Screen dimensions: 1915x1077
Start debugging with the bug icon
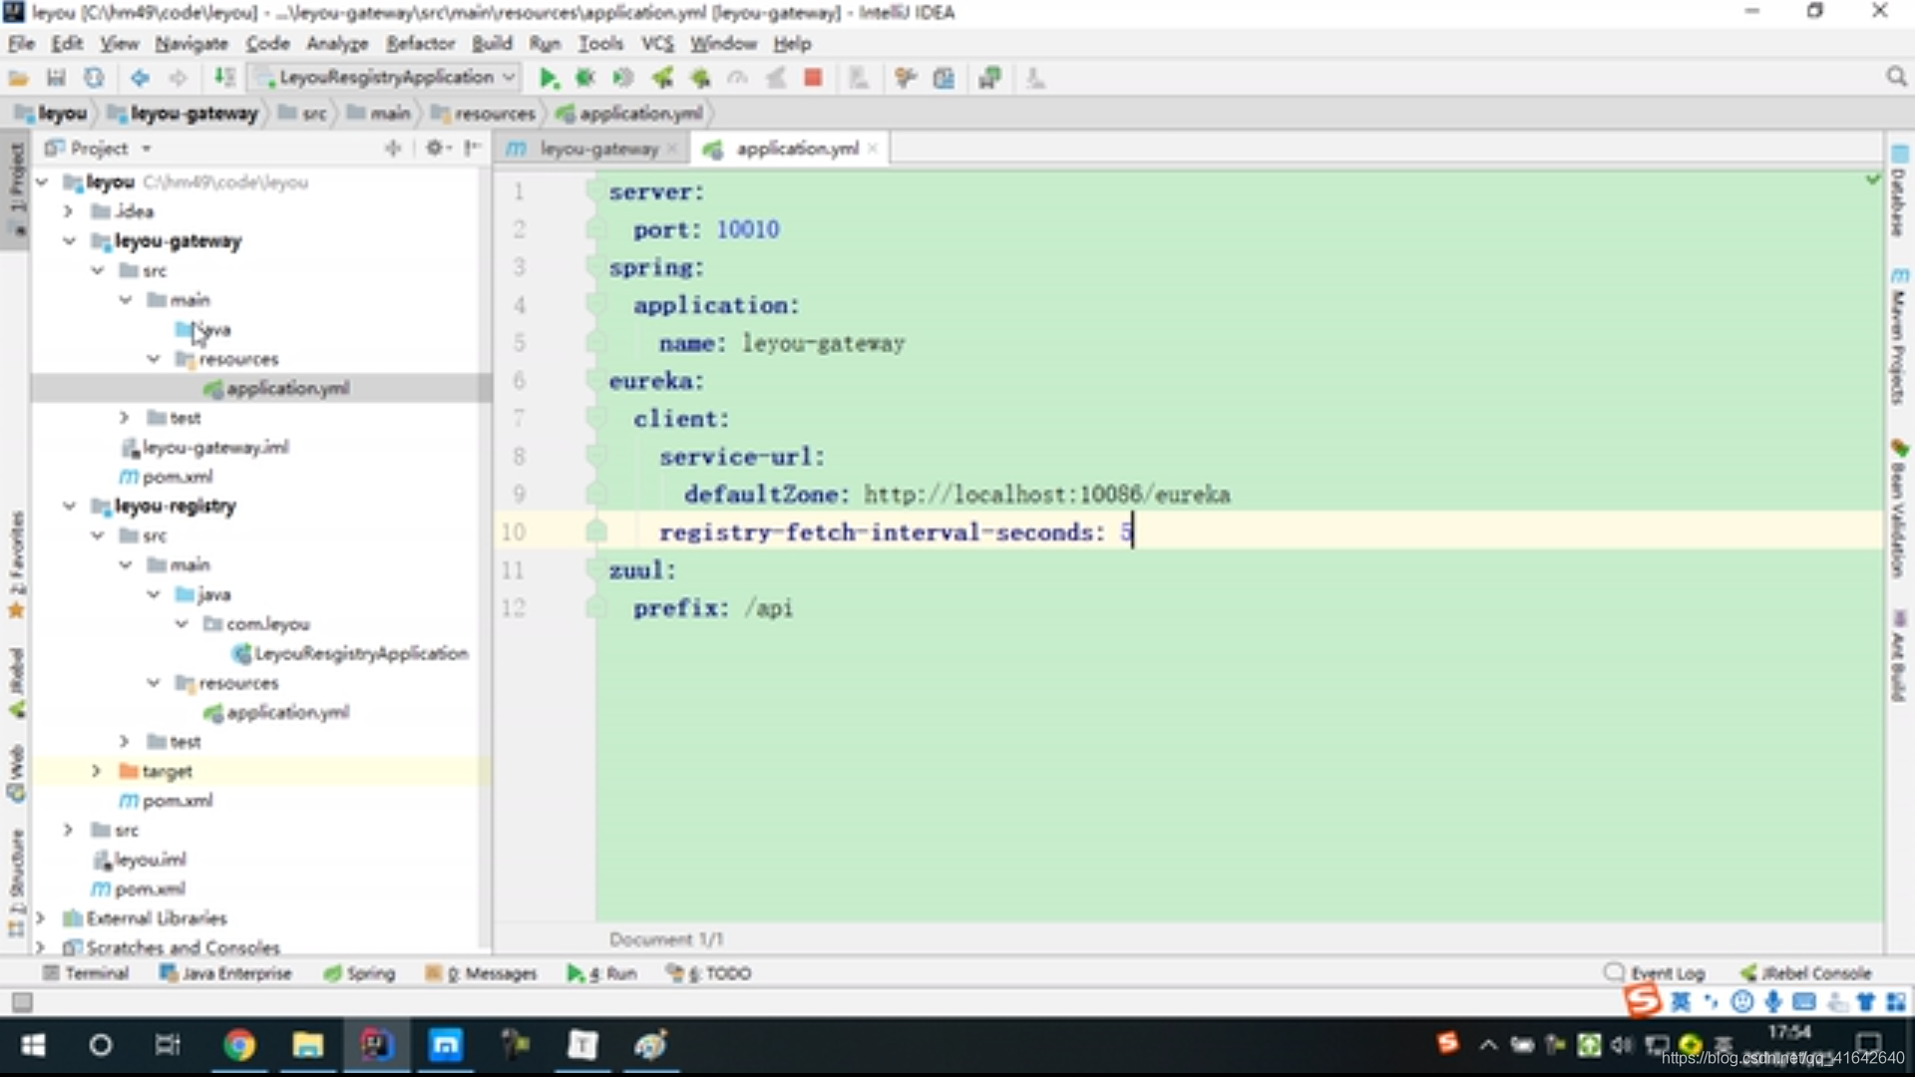pos(585,78)
